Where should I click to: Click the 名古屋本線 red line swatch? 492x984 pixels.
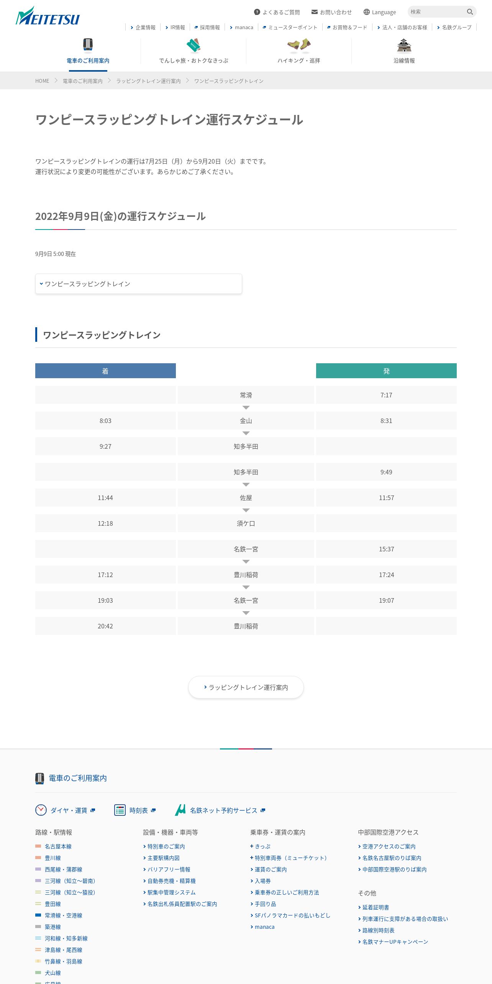38,846
